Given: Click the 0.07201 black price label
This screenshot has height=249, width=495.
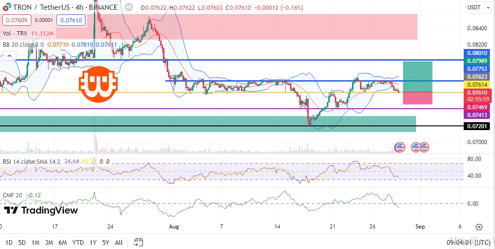Looking at the screenshot, I should tap(477, 126).
